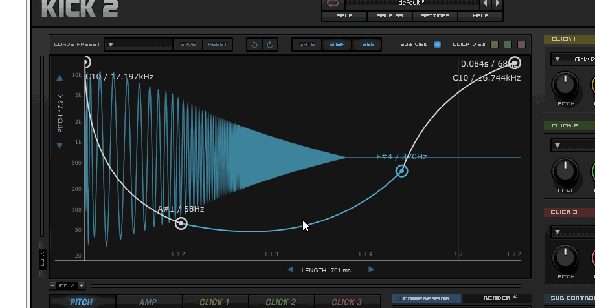Select the A#1 / 58Hz curve node

pos(181,223)
